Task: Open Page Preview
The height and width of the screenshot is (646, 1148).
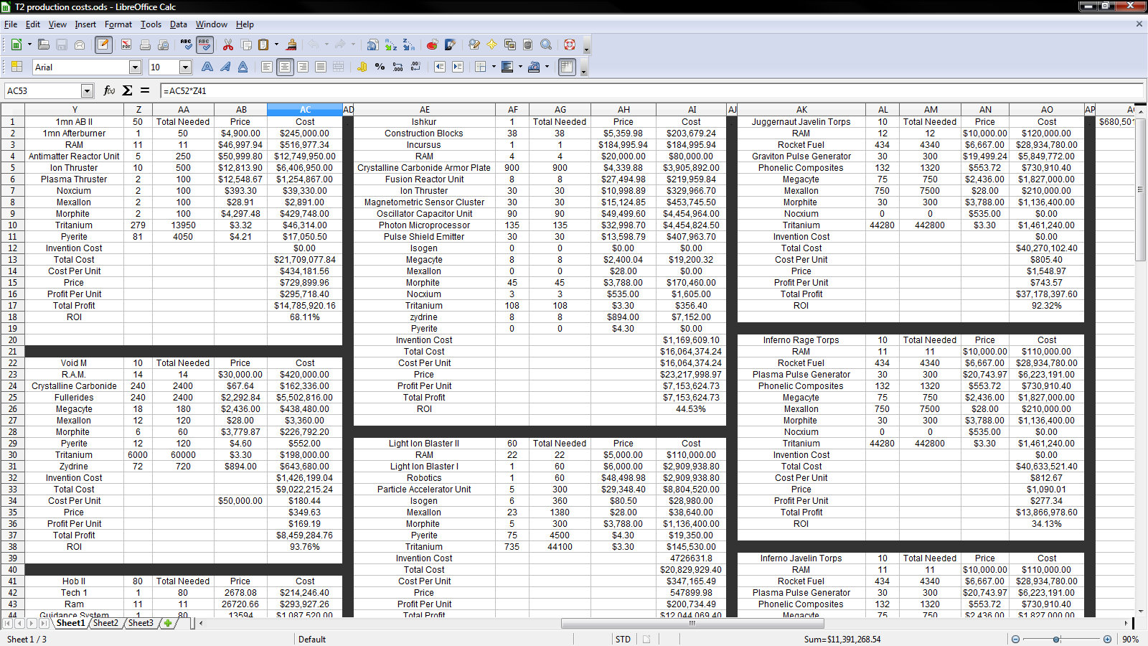Action: click(164, 45)
